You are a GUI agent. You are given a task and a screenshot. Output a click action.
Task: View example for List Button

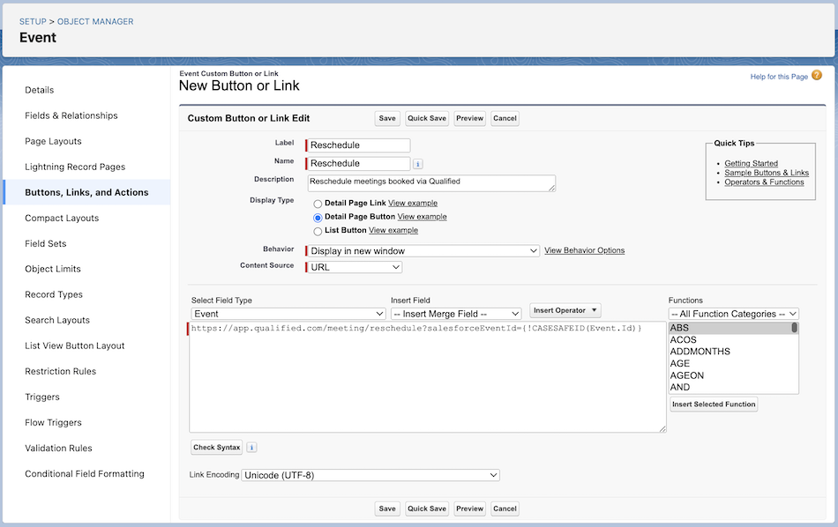pos(393,230)
